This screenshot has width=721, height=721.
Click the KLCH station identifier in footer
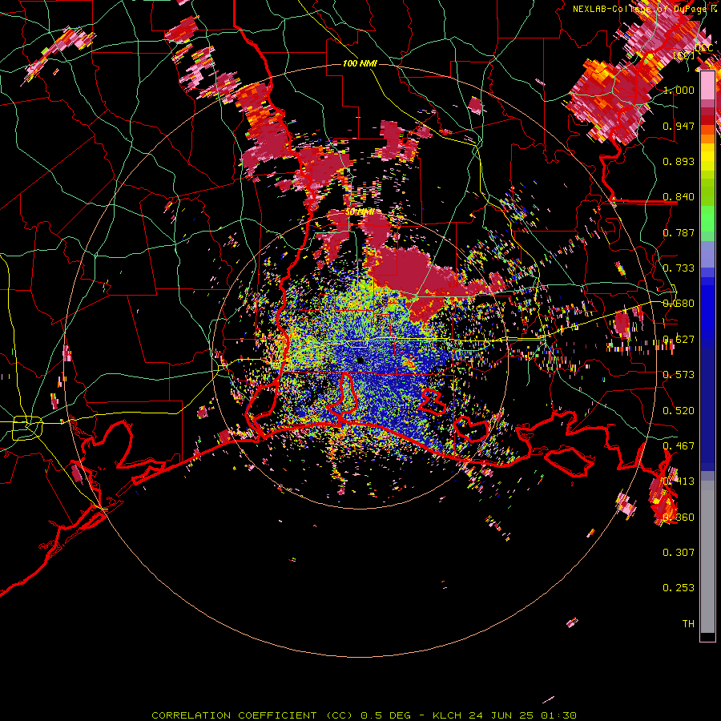coord(447,715)
